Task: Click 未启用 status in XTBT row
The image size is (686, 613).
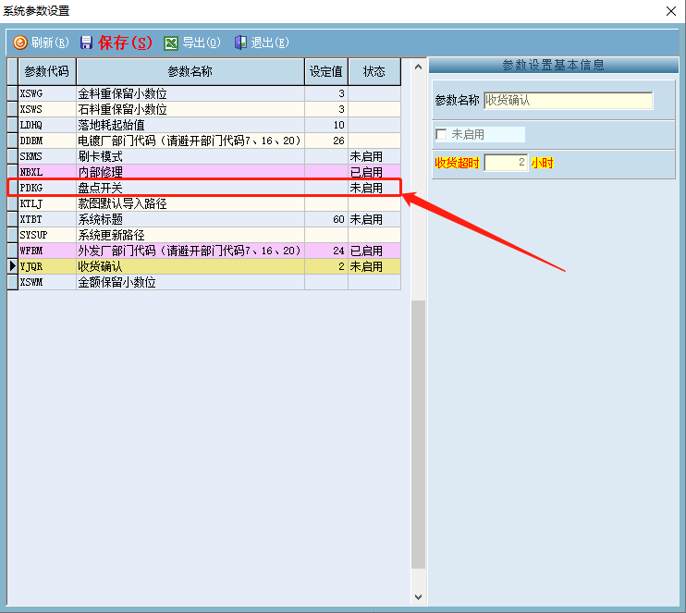Action: [x=374, y=220]
